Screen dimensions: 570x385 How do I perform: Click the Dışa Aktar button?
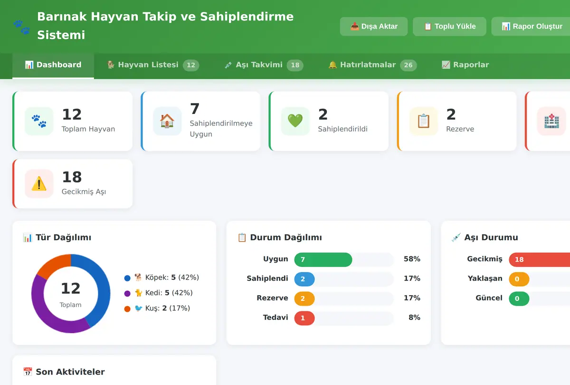tap(374, 27)
